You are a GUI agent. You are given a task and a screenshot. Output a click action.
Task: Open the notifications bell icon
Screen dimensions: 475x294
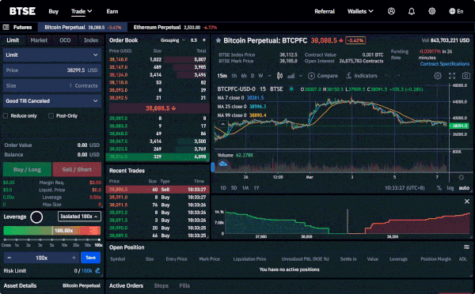[412, 12]
